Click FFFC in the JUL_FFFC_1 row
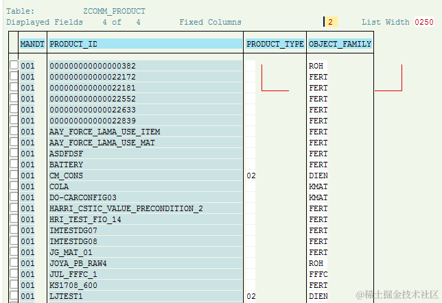 point(318,274)
